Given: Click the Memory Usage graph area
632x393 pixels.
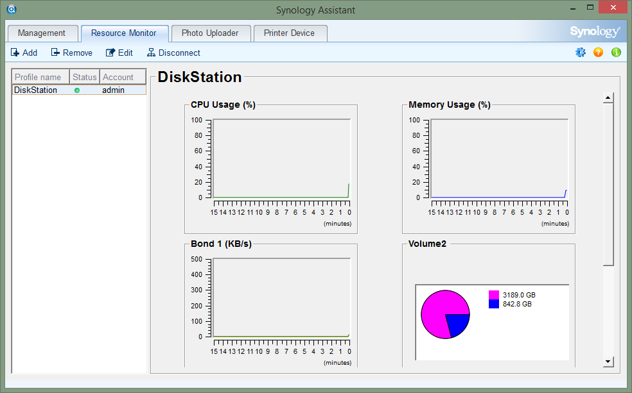Looking at the screenshot, I should (499, 158).
